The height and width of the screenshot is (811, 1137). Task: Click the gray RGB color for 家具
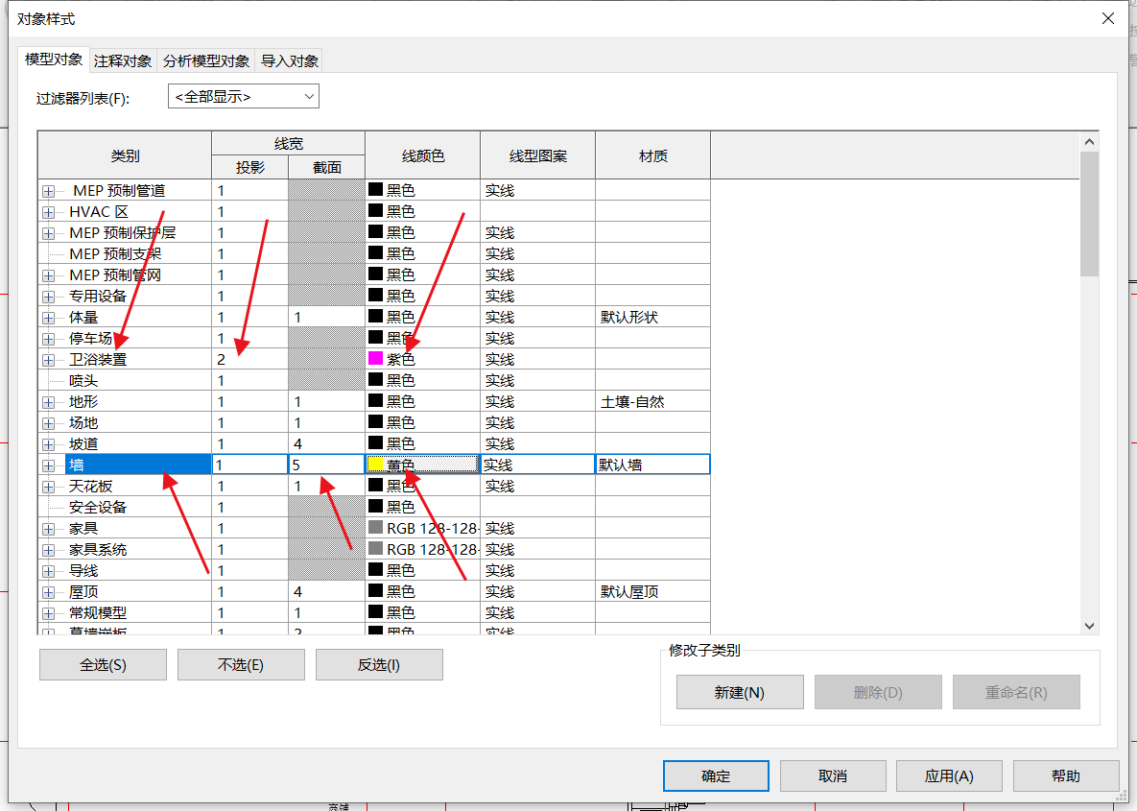tap(376, 528)
